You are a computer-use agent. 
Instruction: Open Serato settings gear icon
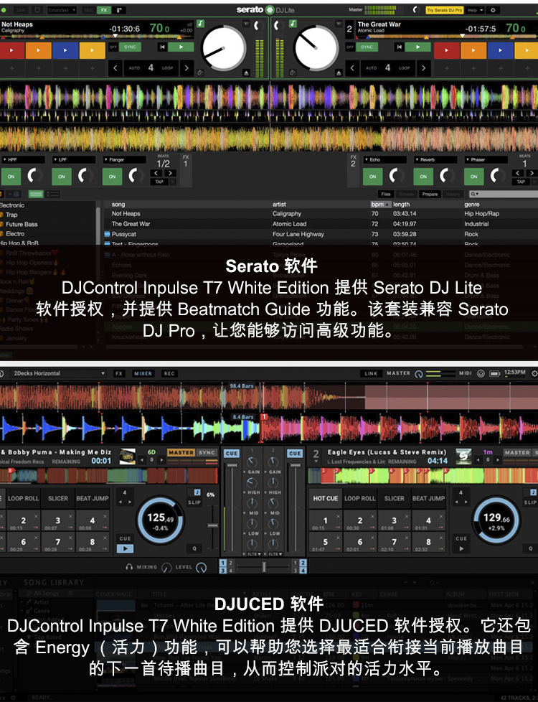493,10
